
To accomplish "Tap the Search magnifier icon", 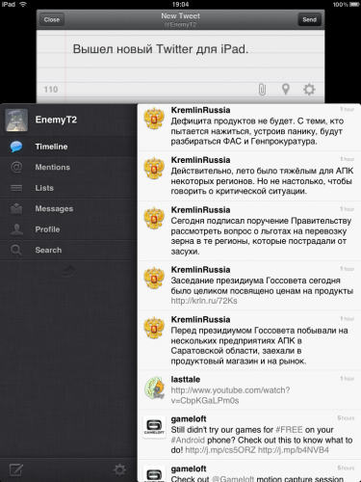I will point(16,250).
